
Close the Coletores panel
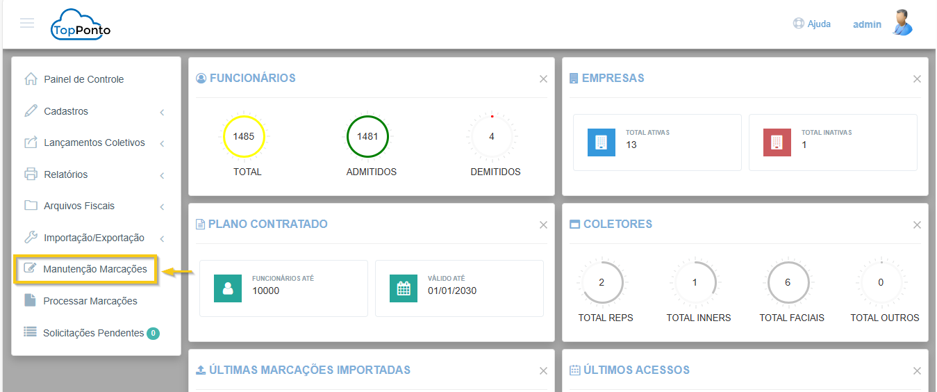pyautogui.click(x=917, y=225)
